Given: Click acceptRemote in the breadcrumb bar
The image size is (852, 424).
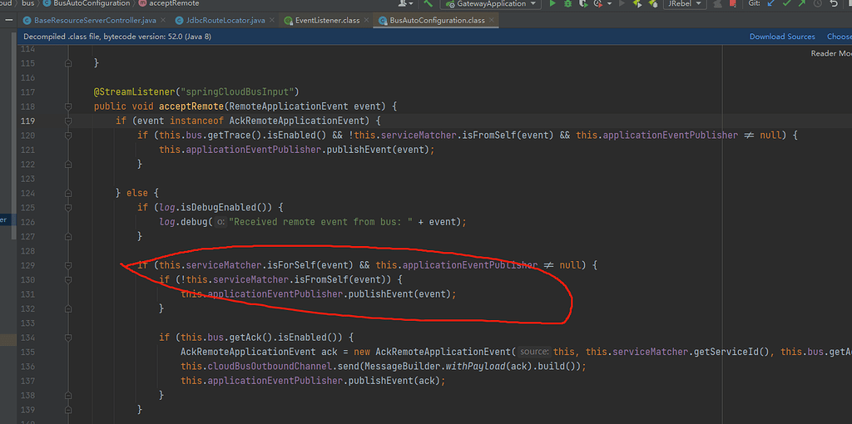Looking at the screenshot, I should 175,4.
